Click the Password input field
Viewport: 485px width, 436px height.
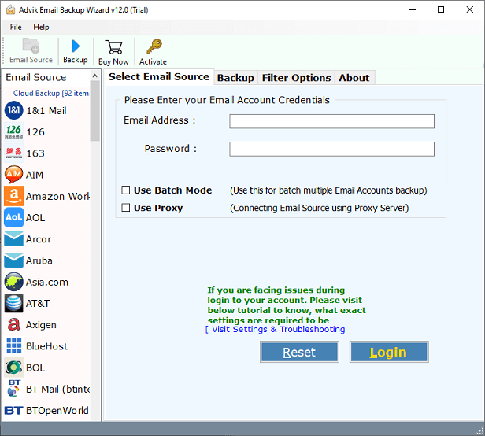click(331, 149)
